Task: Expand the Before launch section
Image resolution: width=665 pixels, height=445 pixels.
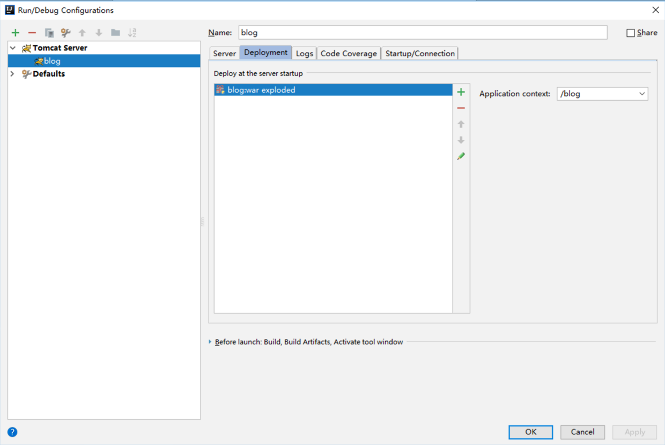Action: pos(210,342)
